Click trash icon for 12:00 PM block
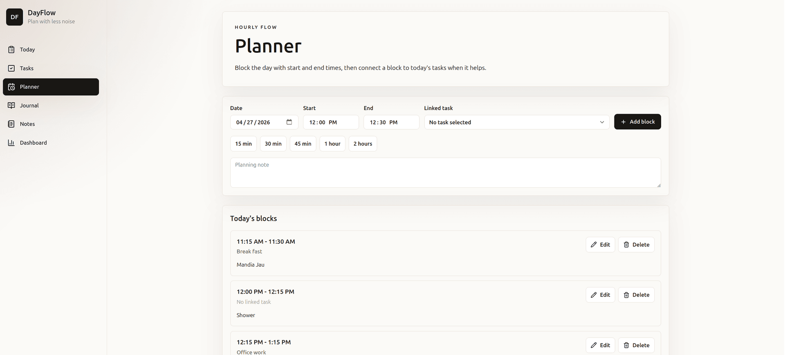This screenshot has height=355, width=785. point(626,295)
